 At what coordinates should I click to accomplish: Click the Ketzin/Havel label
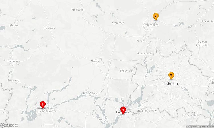pos(90,93)
